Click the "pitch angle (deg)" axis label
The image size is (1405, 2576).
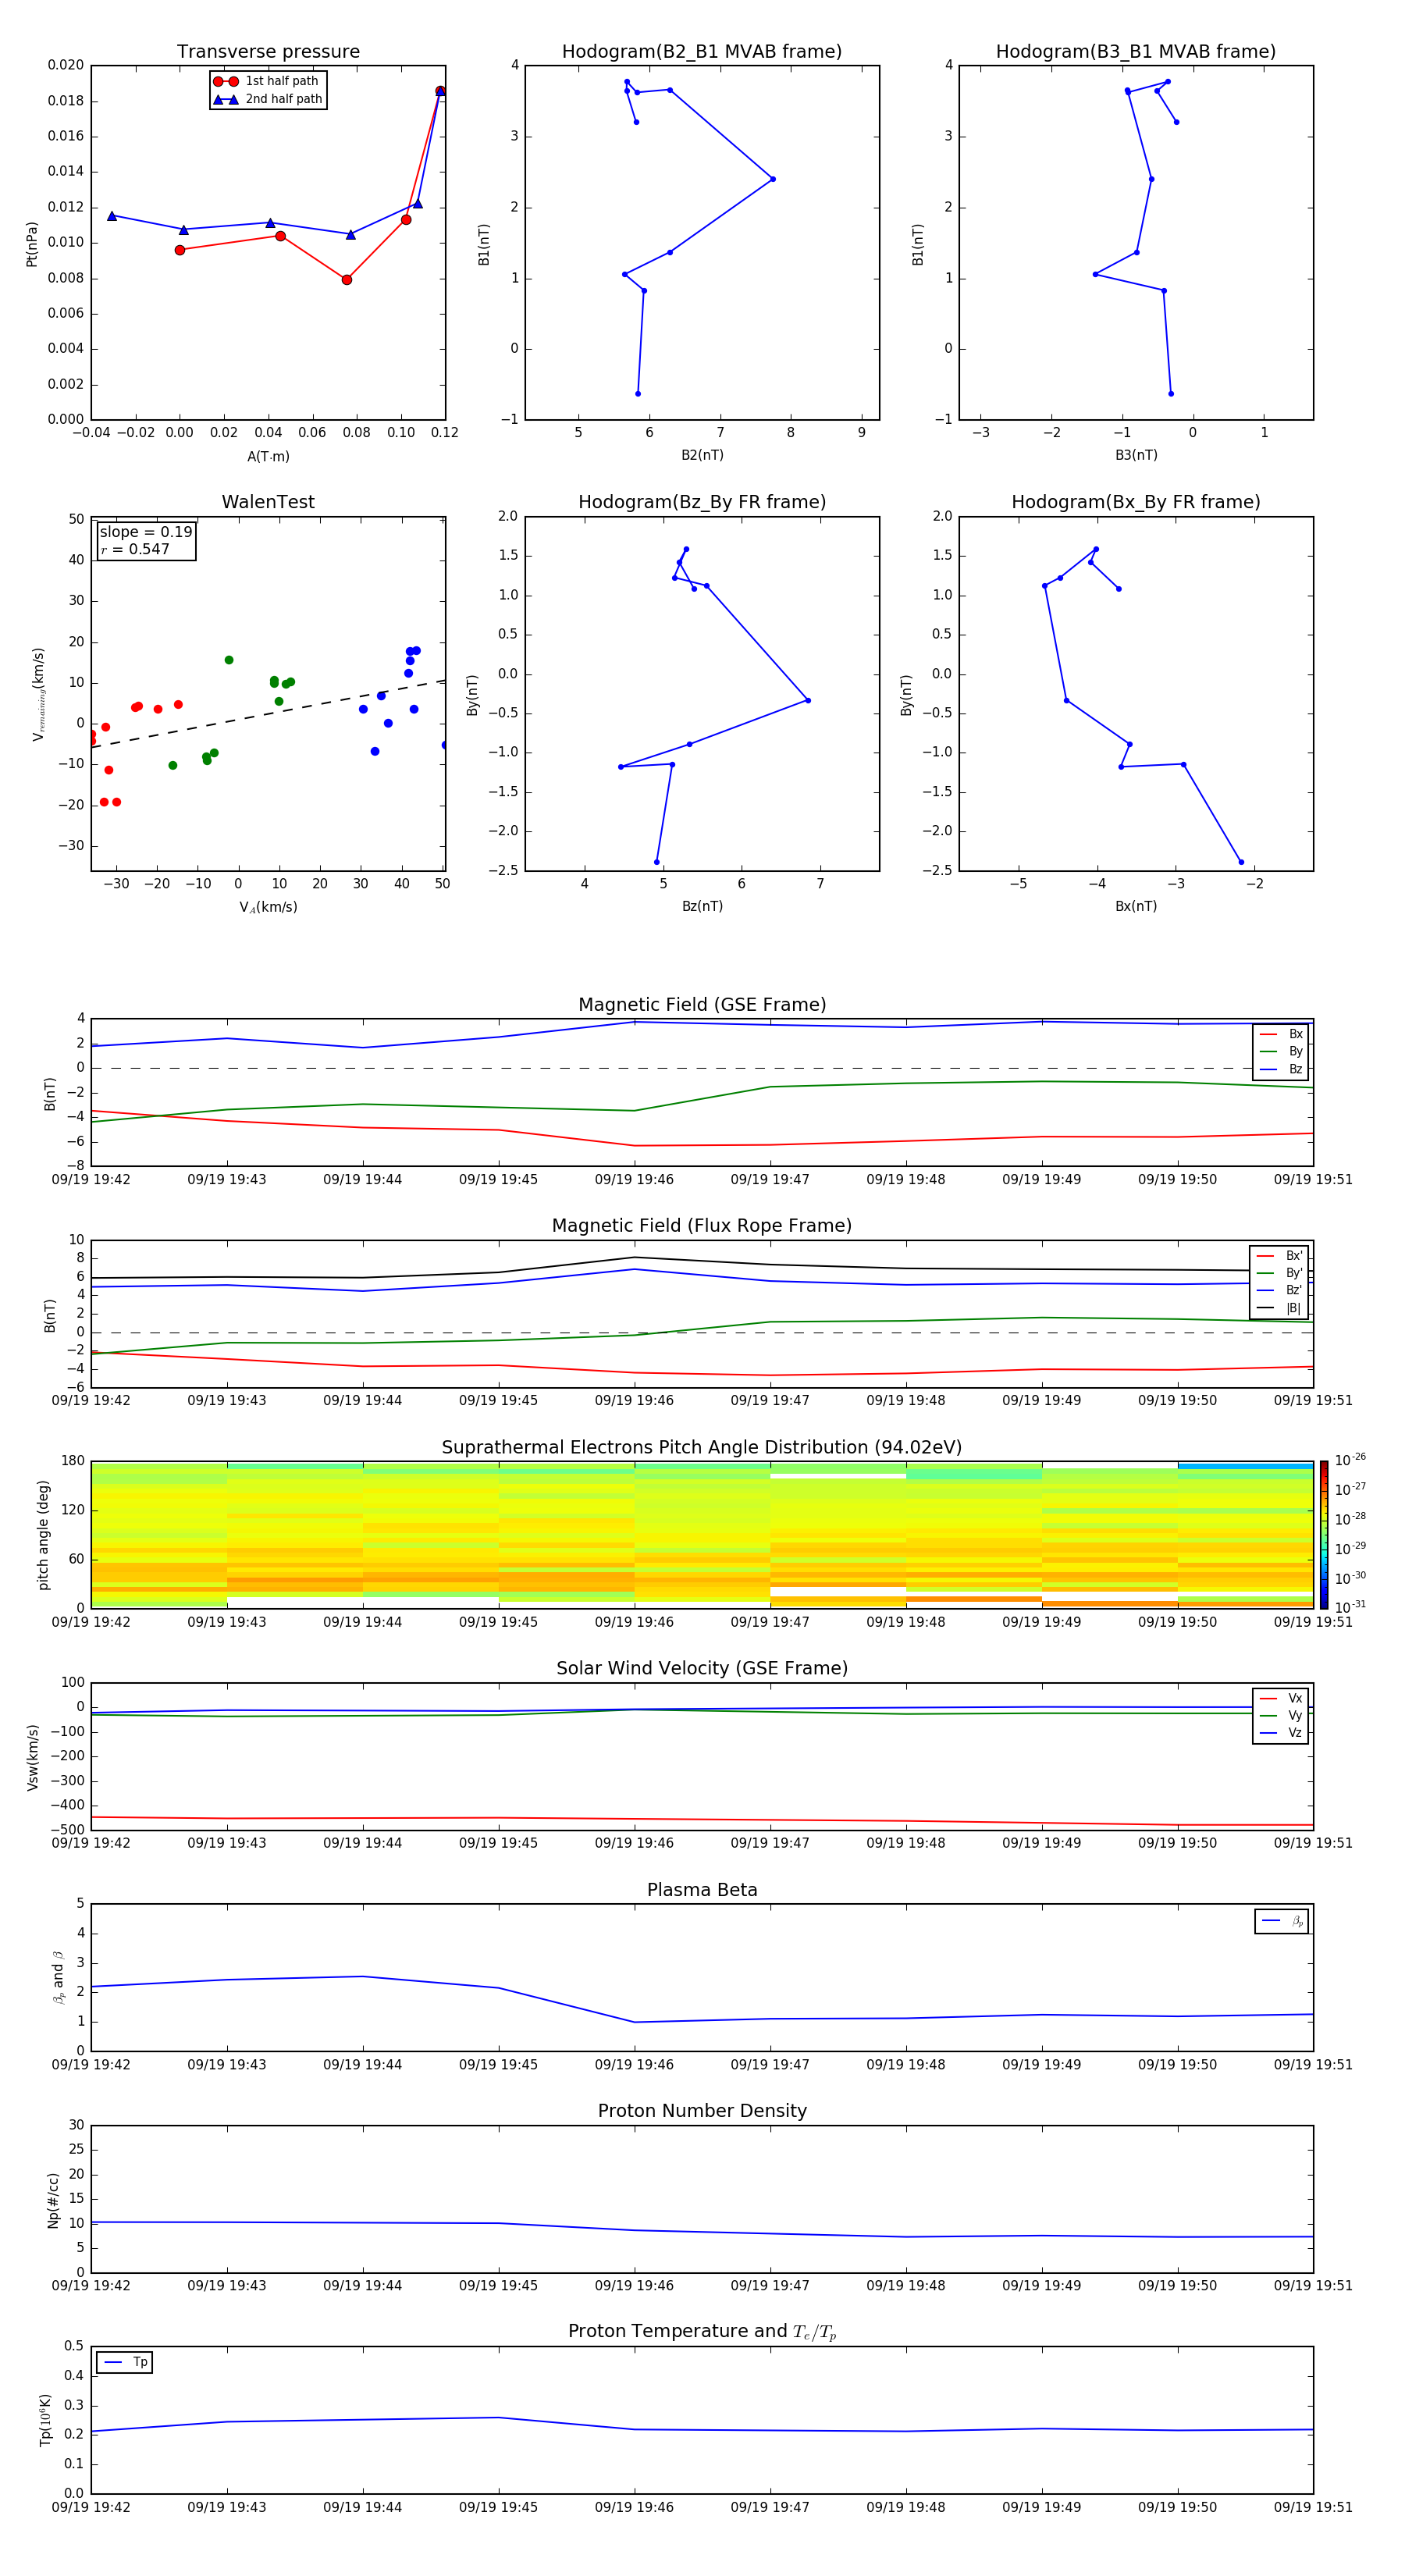[x=44, y=1535]
